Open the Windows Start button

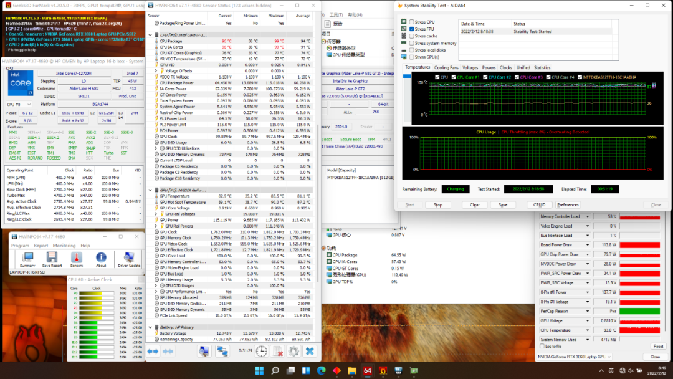[x=259, y=370]
